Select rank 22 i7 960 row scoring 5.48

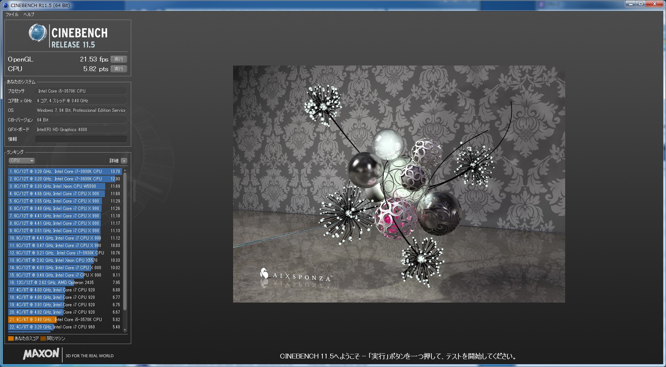pos(65,327)
